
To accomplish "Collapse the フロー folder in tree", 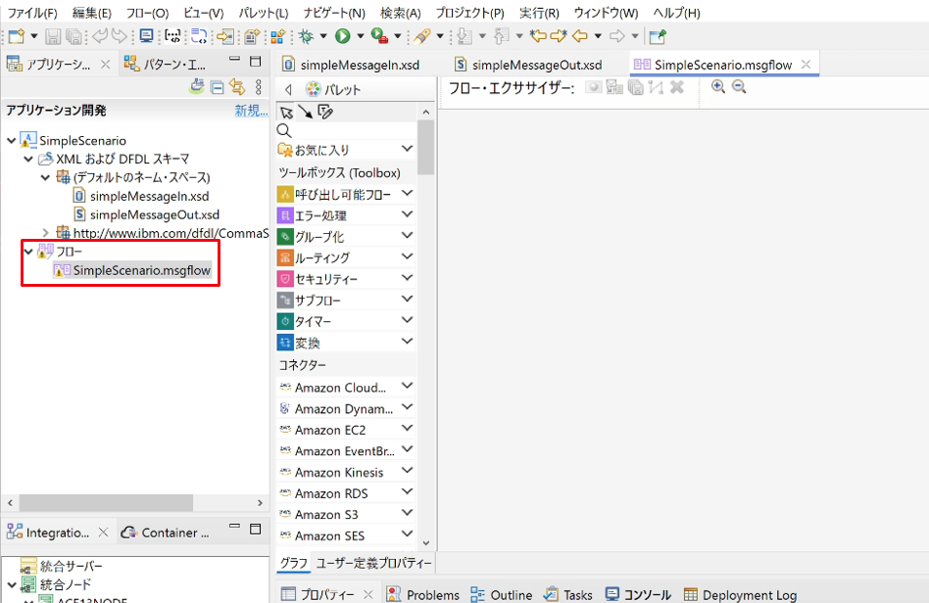I will (28, 252).
